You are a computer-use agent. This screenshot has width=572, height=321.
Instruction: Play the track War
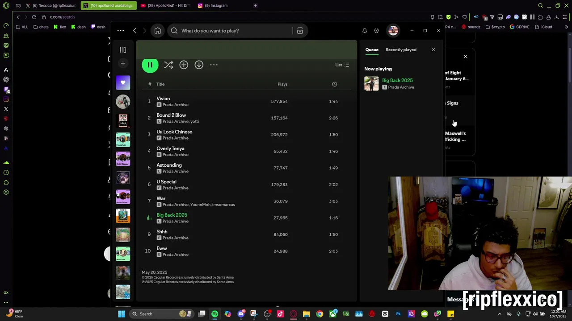tap(161, 198)
